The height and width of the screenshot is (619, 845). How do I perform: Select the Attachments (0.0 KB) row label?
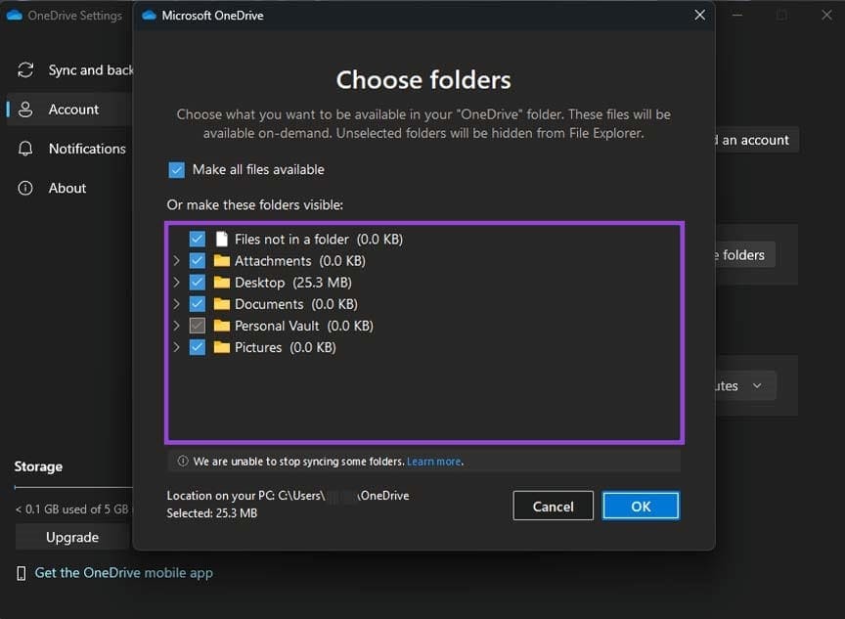click(x=300, y=261)
